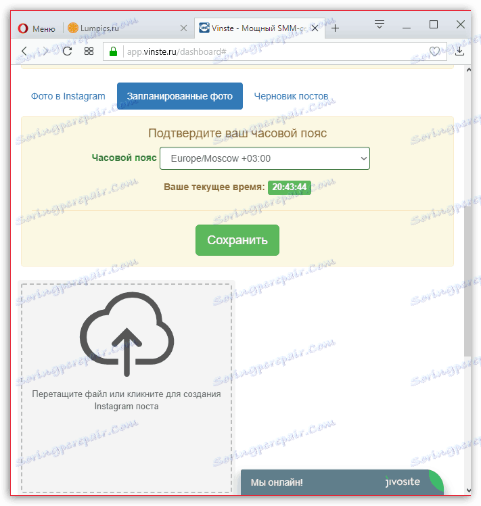The width and height of the screenshot is (481, 506).
Task: Click the current time badge 20:43:44
Action: (x=290, y=187)
